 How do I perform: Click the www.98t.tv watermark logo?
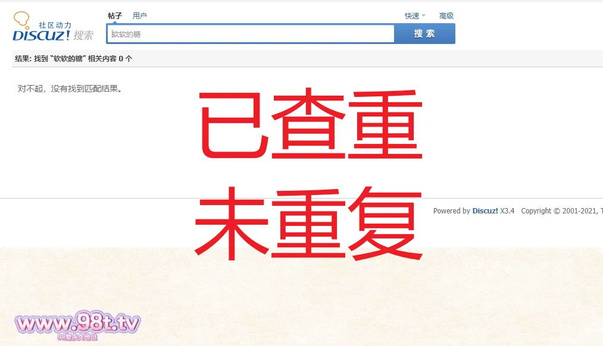tap(77, 324)
